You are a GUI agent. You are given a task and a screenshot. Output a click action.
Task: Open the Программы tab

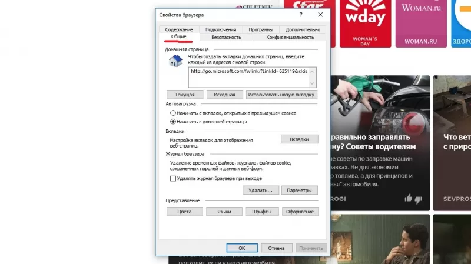pyautogui.click(x=261, y=29)
